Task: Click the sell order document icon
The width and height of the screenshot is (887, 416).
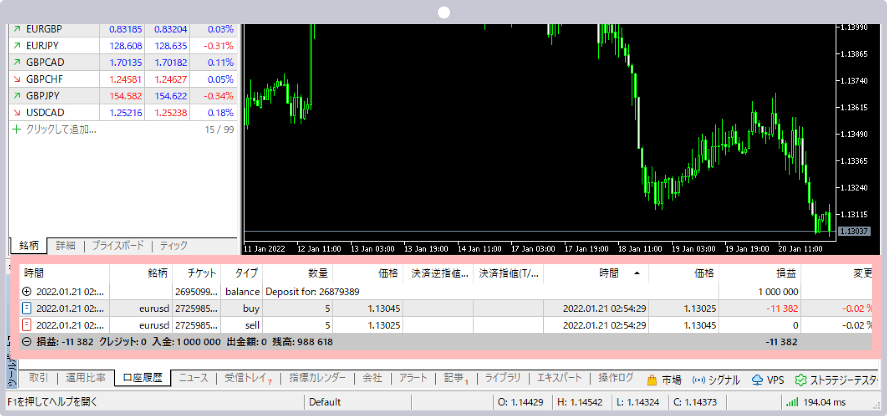Action: coord(27,325)
